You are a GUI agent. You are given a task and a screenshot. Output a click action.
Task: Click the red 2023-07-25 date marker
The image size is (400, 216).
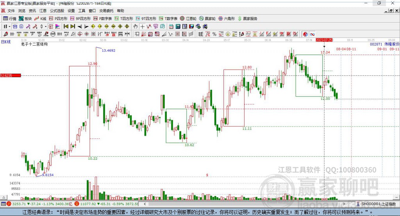(x=324, y=40)
